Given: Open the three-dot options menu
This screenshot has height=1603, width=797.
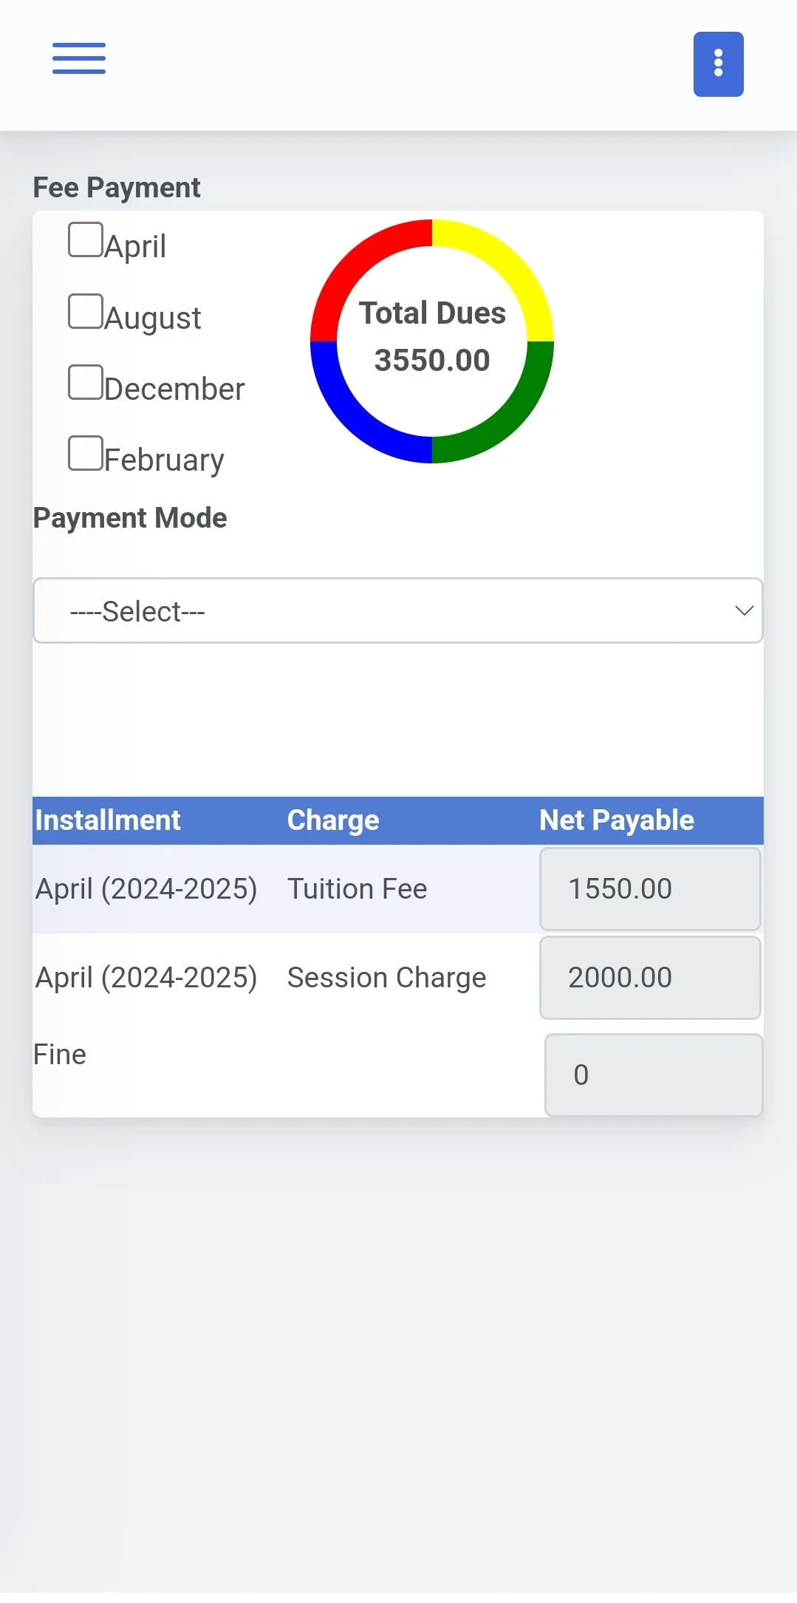Looking at the screenshot, I should [718, 64].
